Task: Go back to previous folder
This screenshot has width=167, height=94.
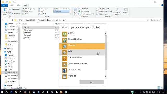Action: (3, 20)
